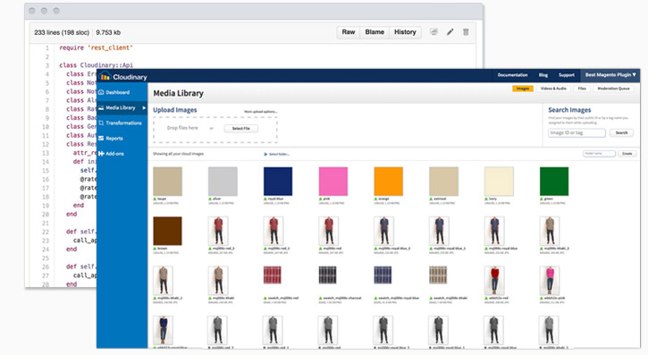
Task: Click the Select File upload button
Action: pos(241,129)
